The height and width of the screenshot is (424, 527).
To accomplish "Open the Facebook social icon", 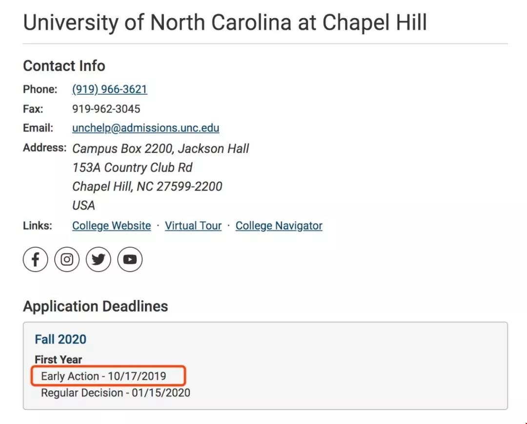I will click(35, 259).
